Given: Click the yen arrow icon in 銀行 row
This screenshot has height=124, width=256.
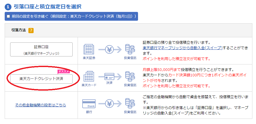Looking at the screenshot, I should click(x=110, y=104).
